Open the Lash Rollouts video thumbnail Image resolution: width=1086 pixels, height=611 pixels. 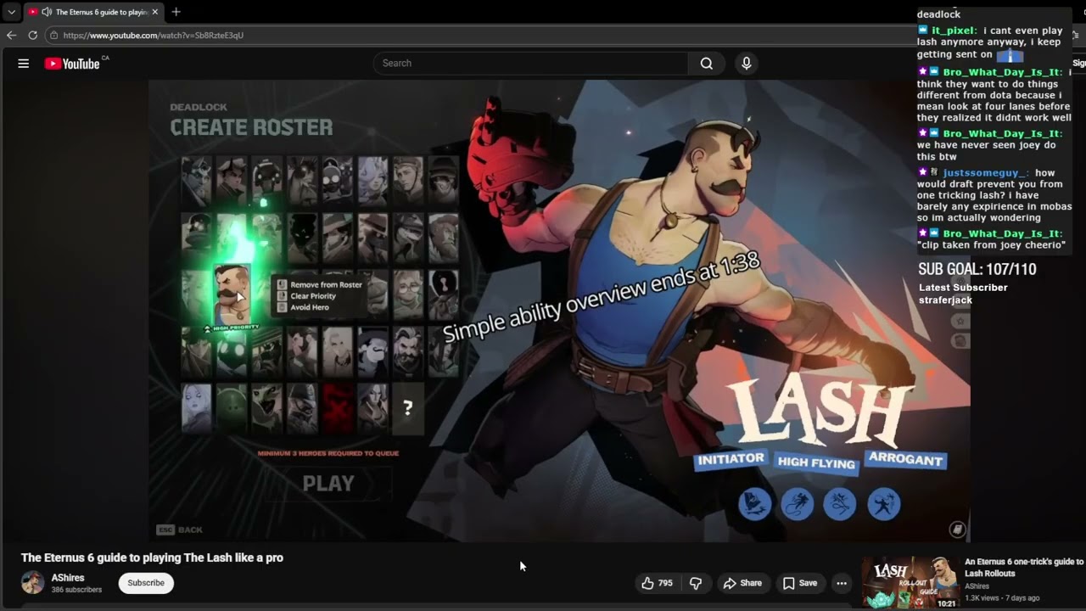pyautogui.click(x=910, y=583)
